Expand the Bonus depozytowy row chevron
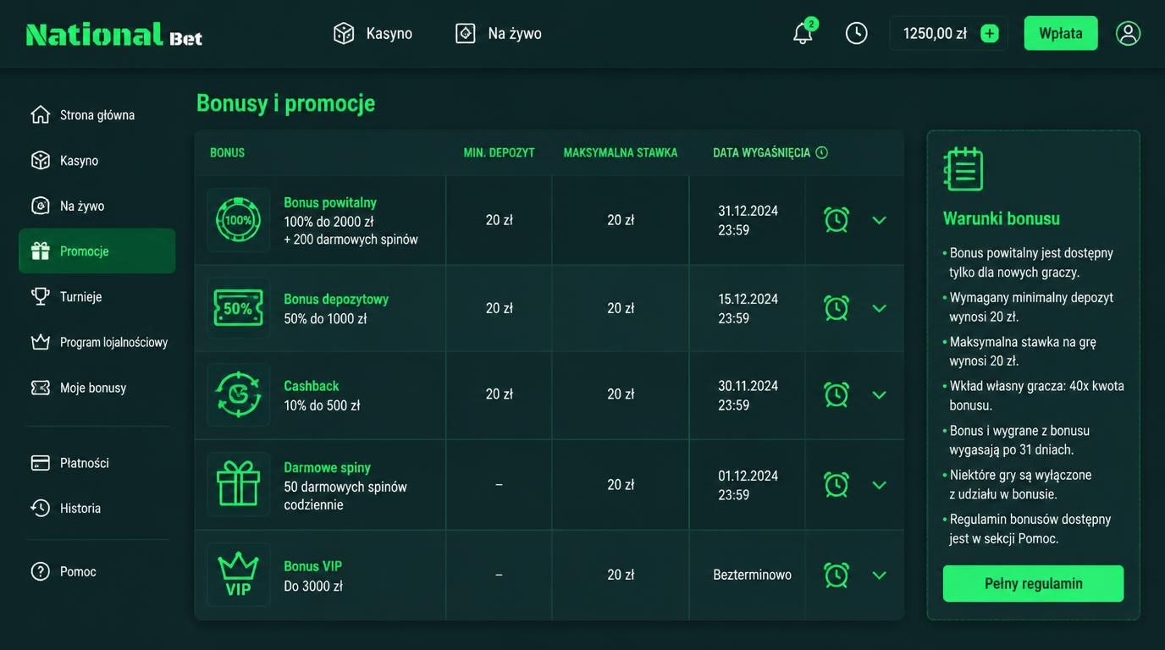The height and width of the screenshot is (650, 1165). pos(879,308)
